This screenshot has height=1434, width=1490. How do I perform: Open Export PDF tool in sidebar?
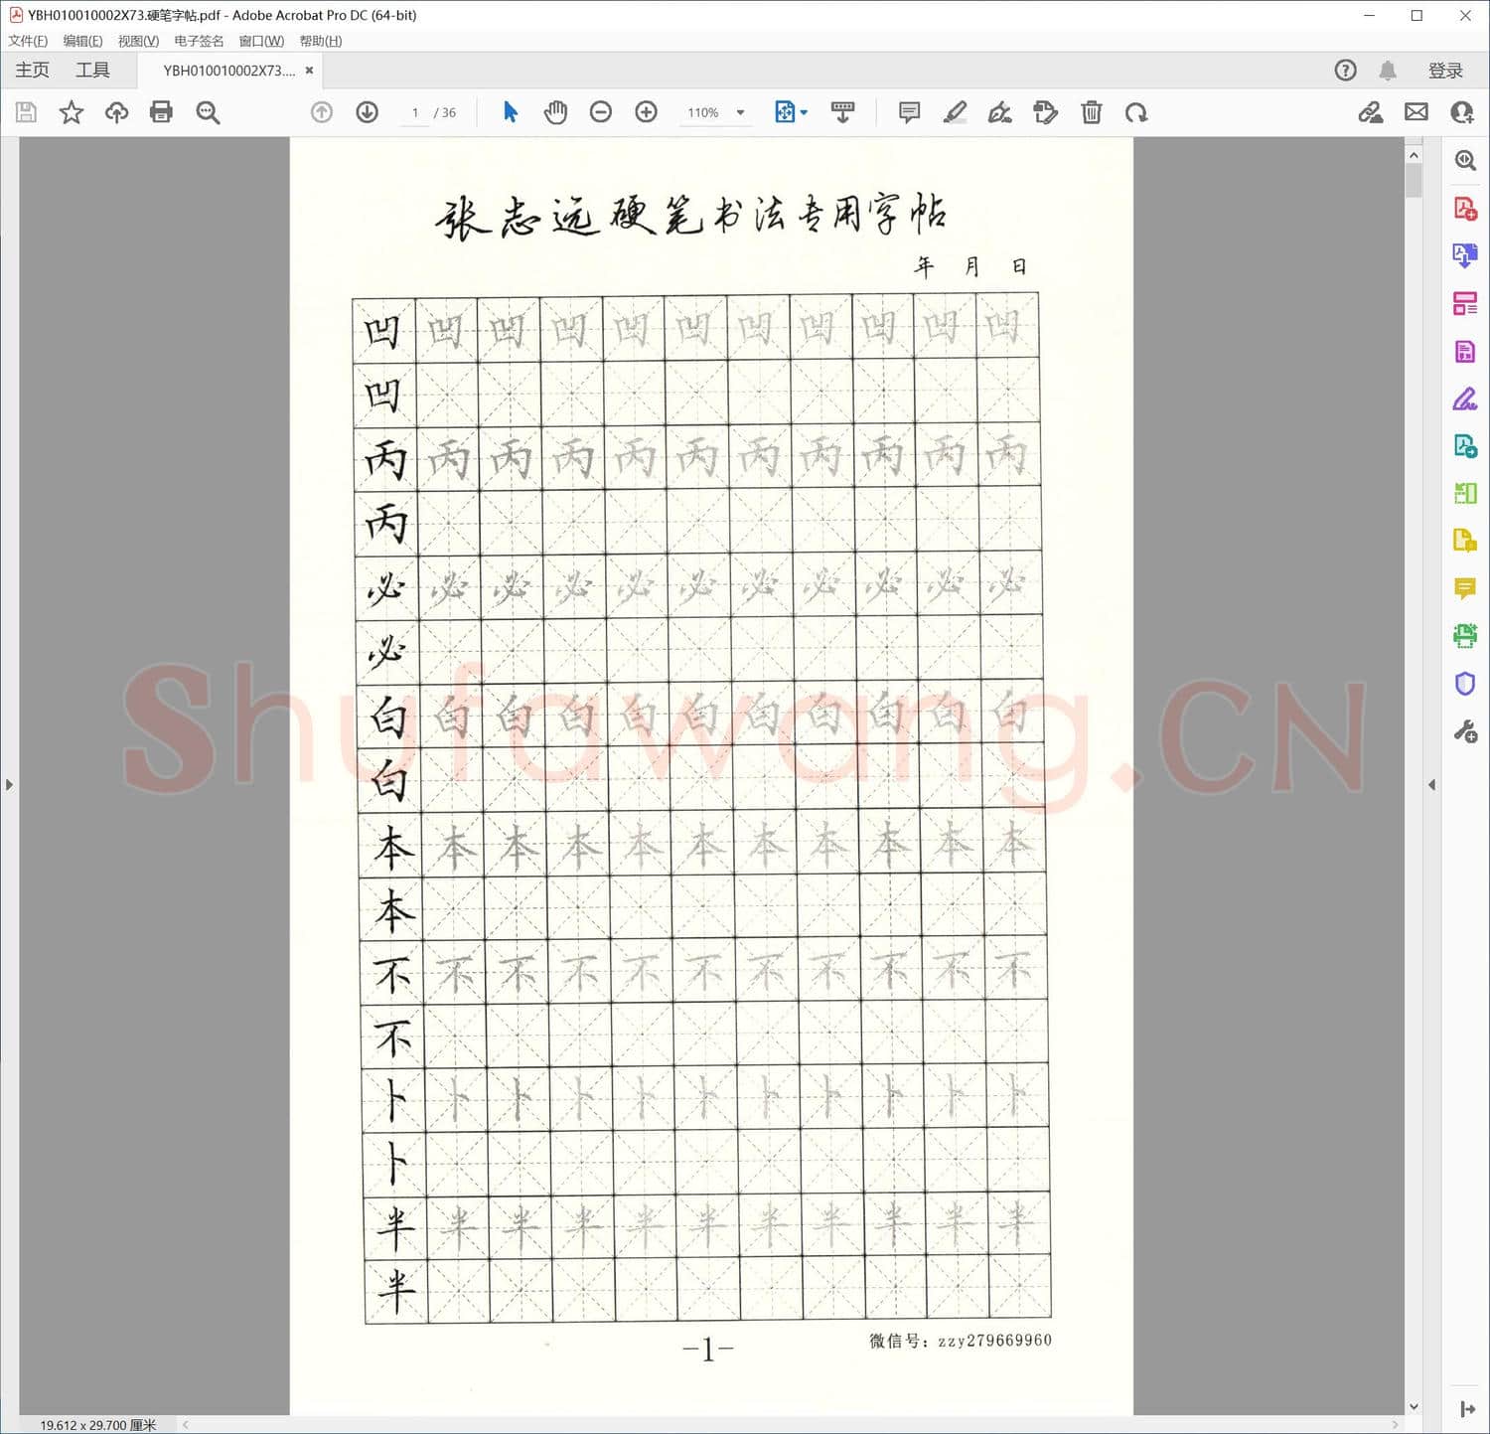coord(1465,256)
